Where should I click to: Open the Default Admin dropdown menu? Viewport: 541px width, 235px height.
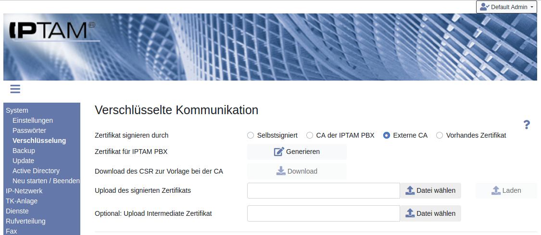point(506,7)
